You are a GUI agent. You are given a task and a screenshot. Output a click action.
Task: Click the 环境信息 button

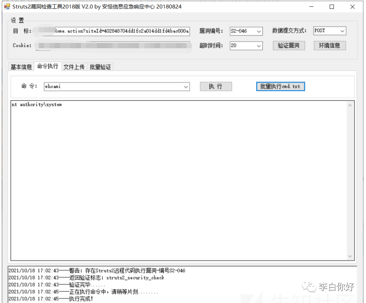click(330, 46)
